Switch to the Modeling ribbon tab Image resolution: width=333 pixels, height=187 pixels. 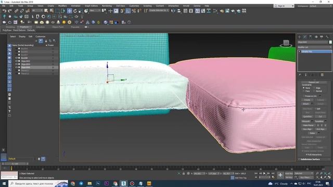pos(10,27)
